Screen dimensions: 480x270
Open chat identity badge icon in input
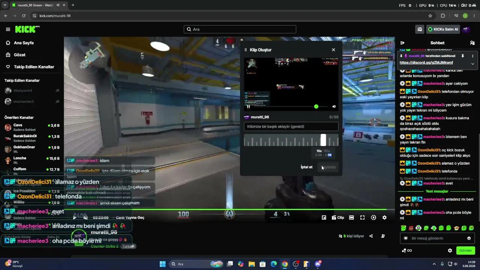coord(405,238)
